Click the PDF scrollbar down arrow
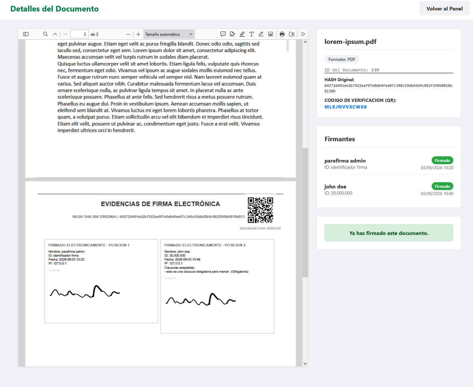The height and width of the screenshot is (387, 473). (x=305, y=364)
